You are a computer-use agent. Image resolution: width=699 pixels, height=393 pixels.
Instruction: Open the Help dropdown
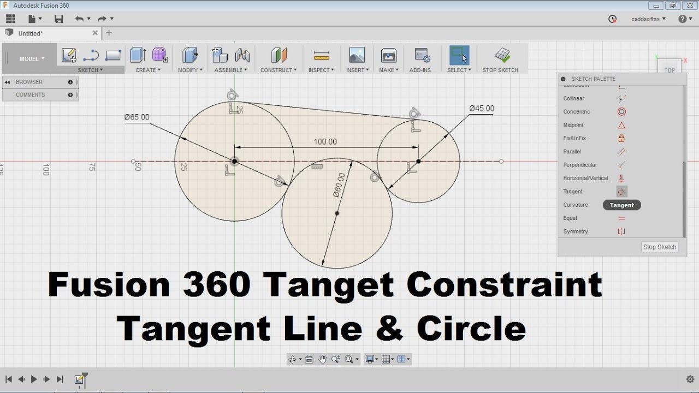pos(685,19)
